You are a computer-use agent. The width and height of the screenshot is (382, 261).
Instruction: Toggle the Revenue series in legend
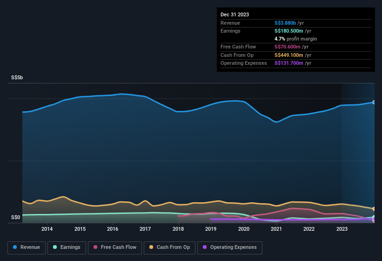[x=27, y=247]
